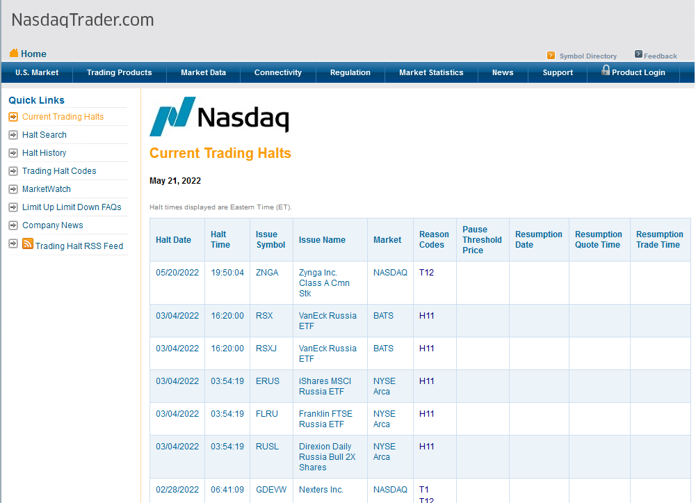Image resolution: width=696 pixels, height=503 pixels.
Task: Click the NasdaqTrader.com site title
Action: point(83,20)
